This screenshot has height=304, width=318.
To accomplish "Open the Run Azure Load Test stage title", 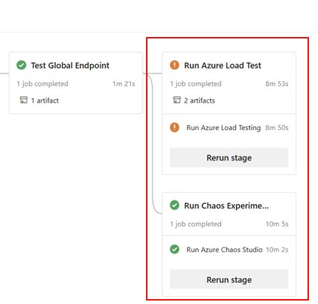I will pyautogui.click(x=222, y=66).
